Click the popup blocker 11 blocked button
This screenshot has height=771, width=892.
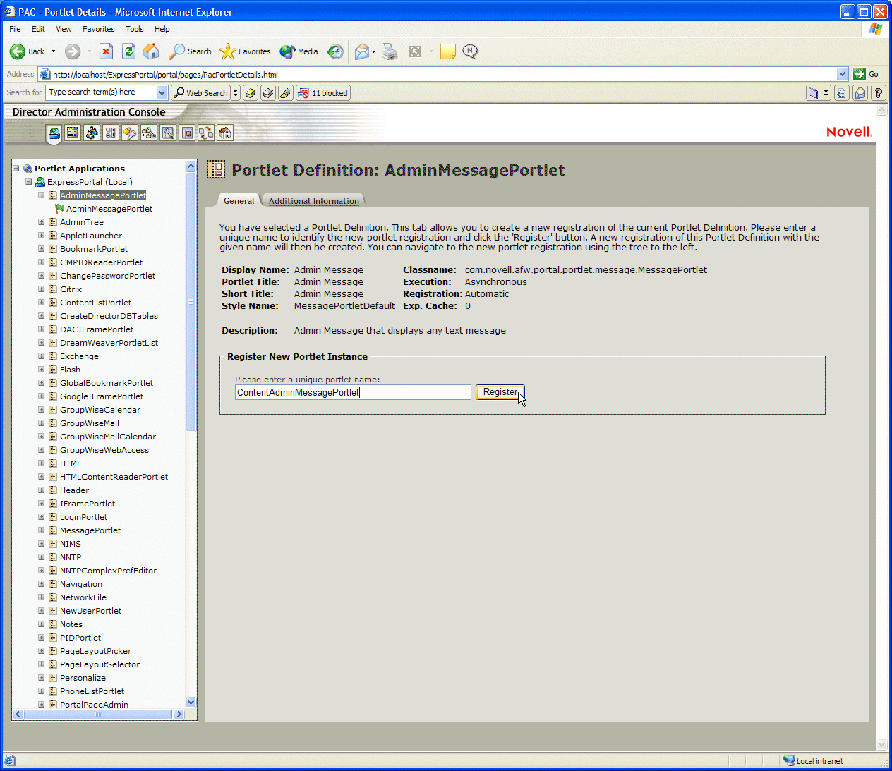323,93
